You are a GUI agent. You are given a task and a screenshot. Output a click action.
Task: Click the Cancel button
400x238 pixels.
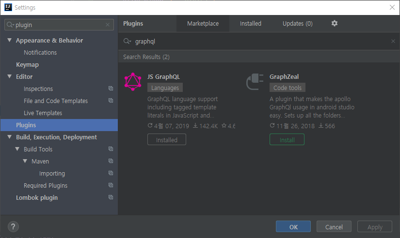click(334, 226)
